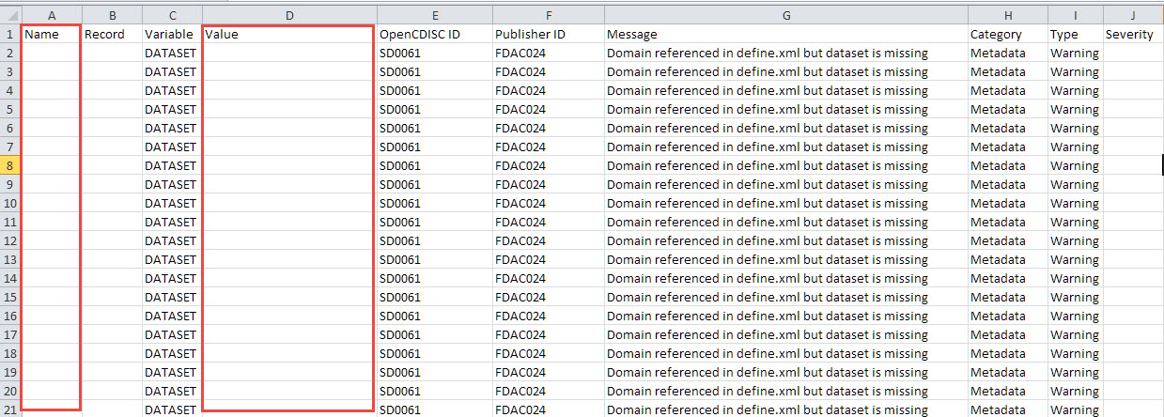Click the OpenCDISC ID header cell
1164x417 pixels.
pyautogui.click(x=434, y=34)
